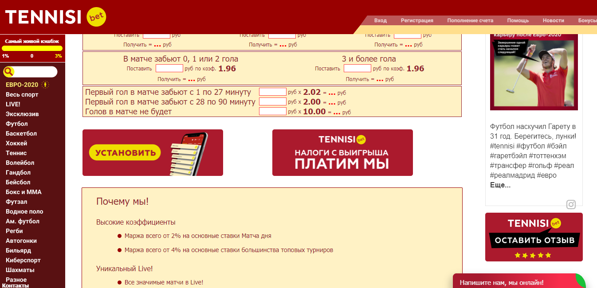Open the Налоги с выигрыша платим мы banner
This screenshot has width=597, height=288.
pyautogui.click(x=342, y=152)
